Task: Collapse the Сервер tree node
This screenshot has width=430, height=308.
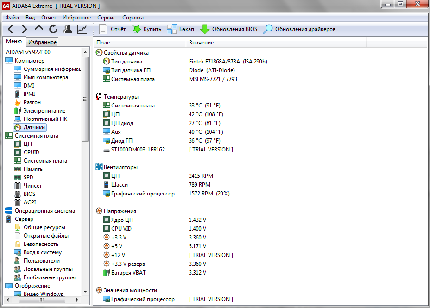Action: (24, 219)
